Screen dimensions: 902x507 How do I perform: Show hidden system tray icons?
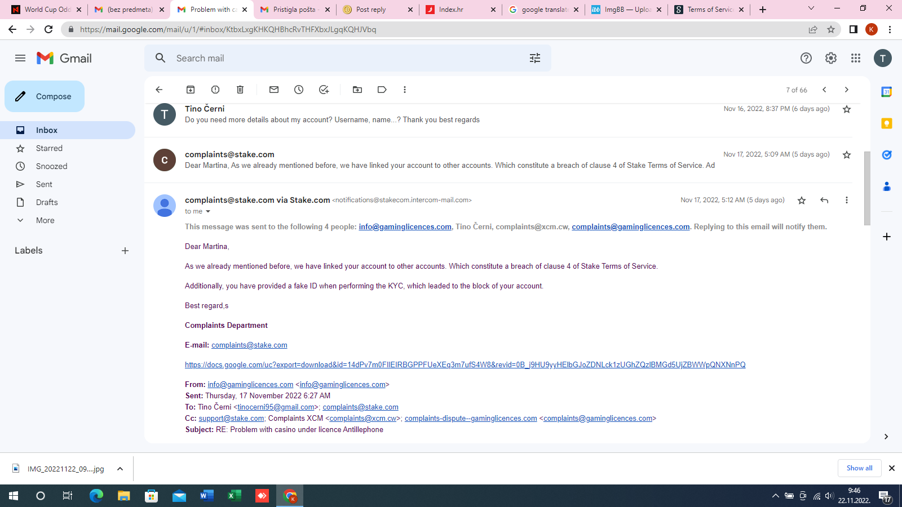coord(776,496)
